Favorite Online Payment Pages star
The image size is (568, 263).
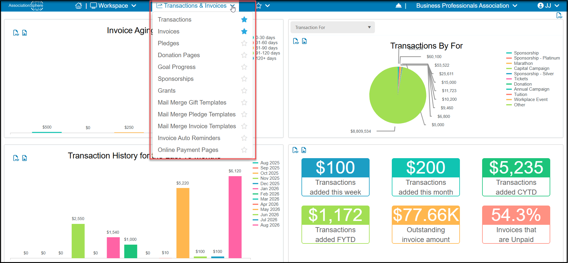click(244, 150)
